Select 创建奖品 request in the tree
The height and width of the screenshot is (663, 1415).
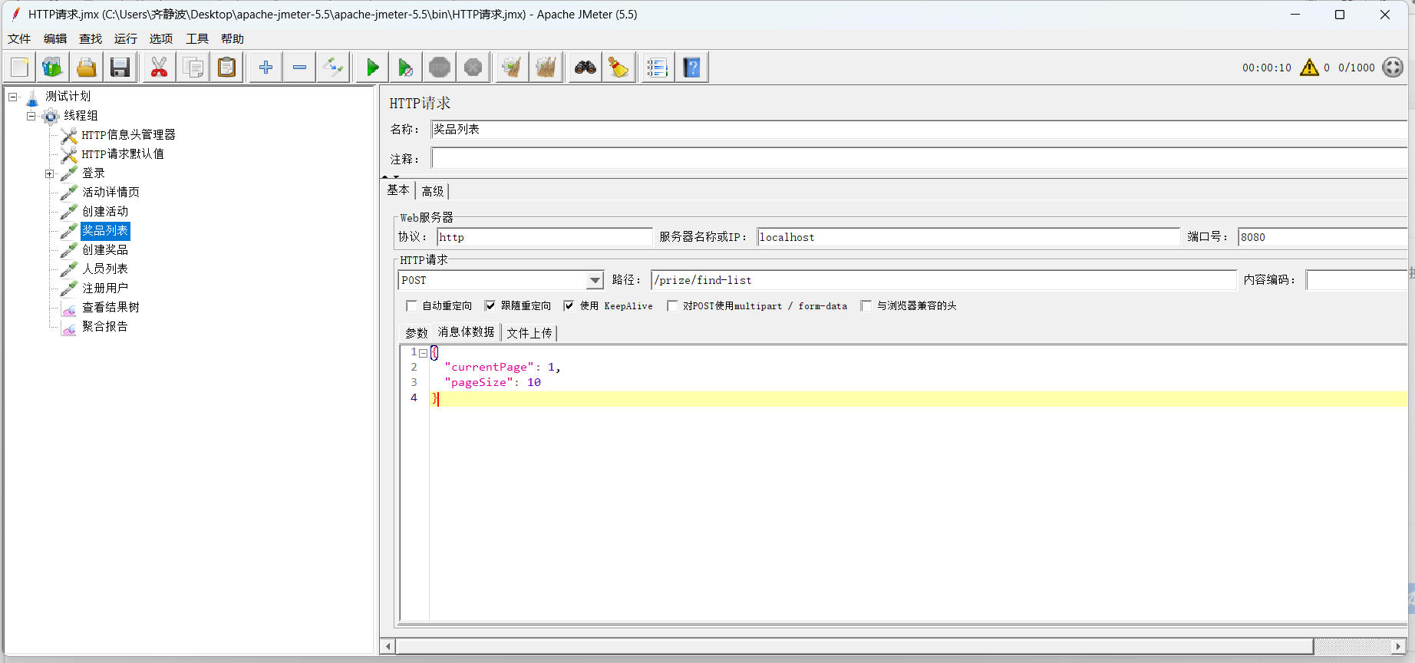[106, 250]
